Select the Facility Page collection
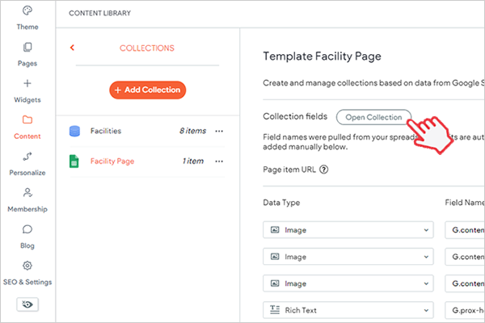The width and height of the screenshot is (485, 323). tap(112, 161)
